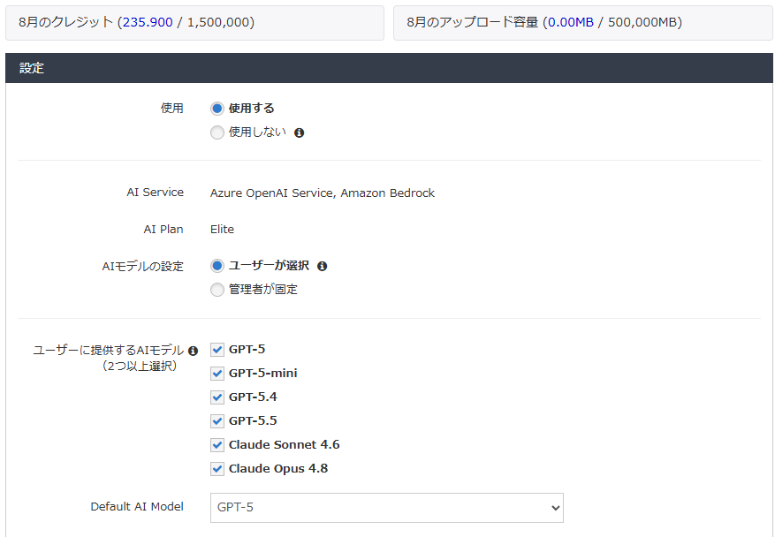
Task: Uncheck the GPT-5 checkbox
Action: click(x=217, y=350)
